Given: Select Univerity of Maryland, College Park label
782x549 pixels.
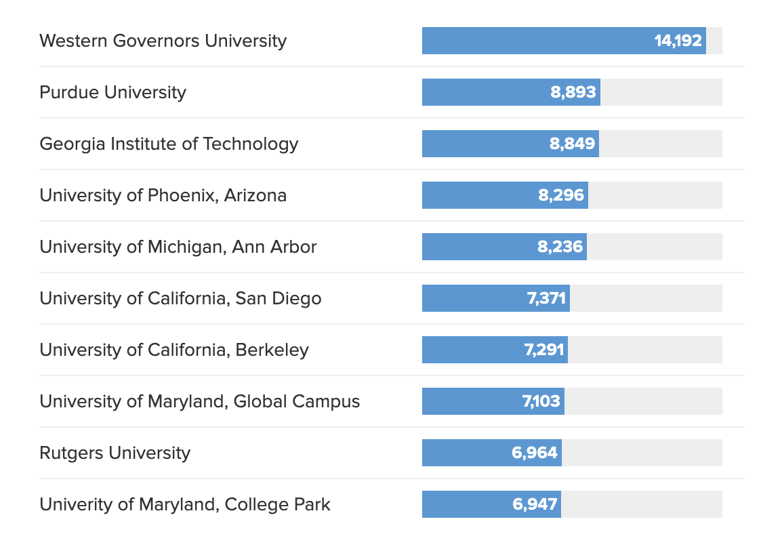Looking at the screenshot, I should [x=185, y=504].
